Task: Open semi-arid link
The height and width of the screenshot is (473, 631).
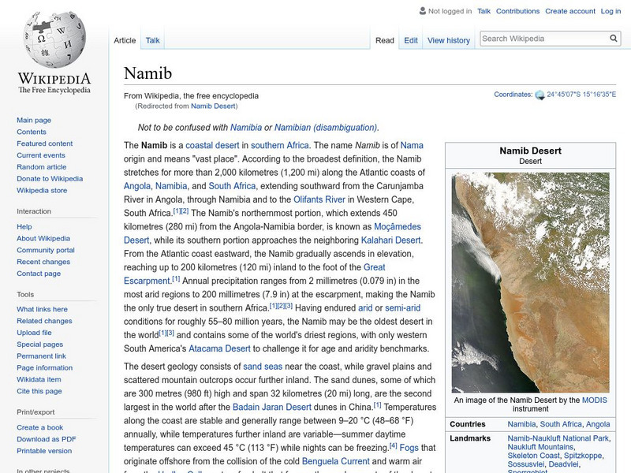Action: [403, 308]
